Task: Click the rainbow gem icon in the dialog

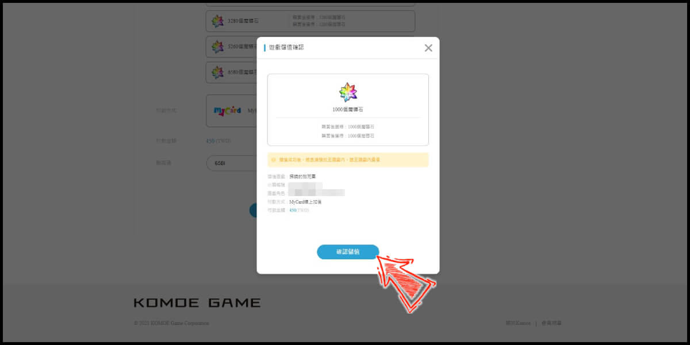Action: pos(348,92)
